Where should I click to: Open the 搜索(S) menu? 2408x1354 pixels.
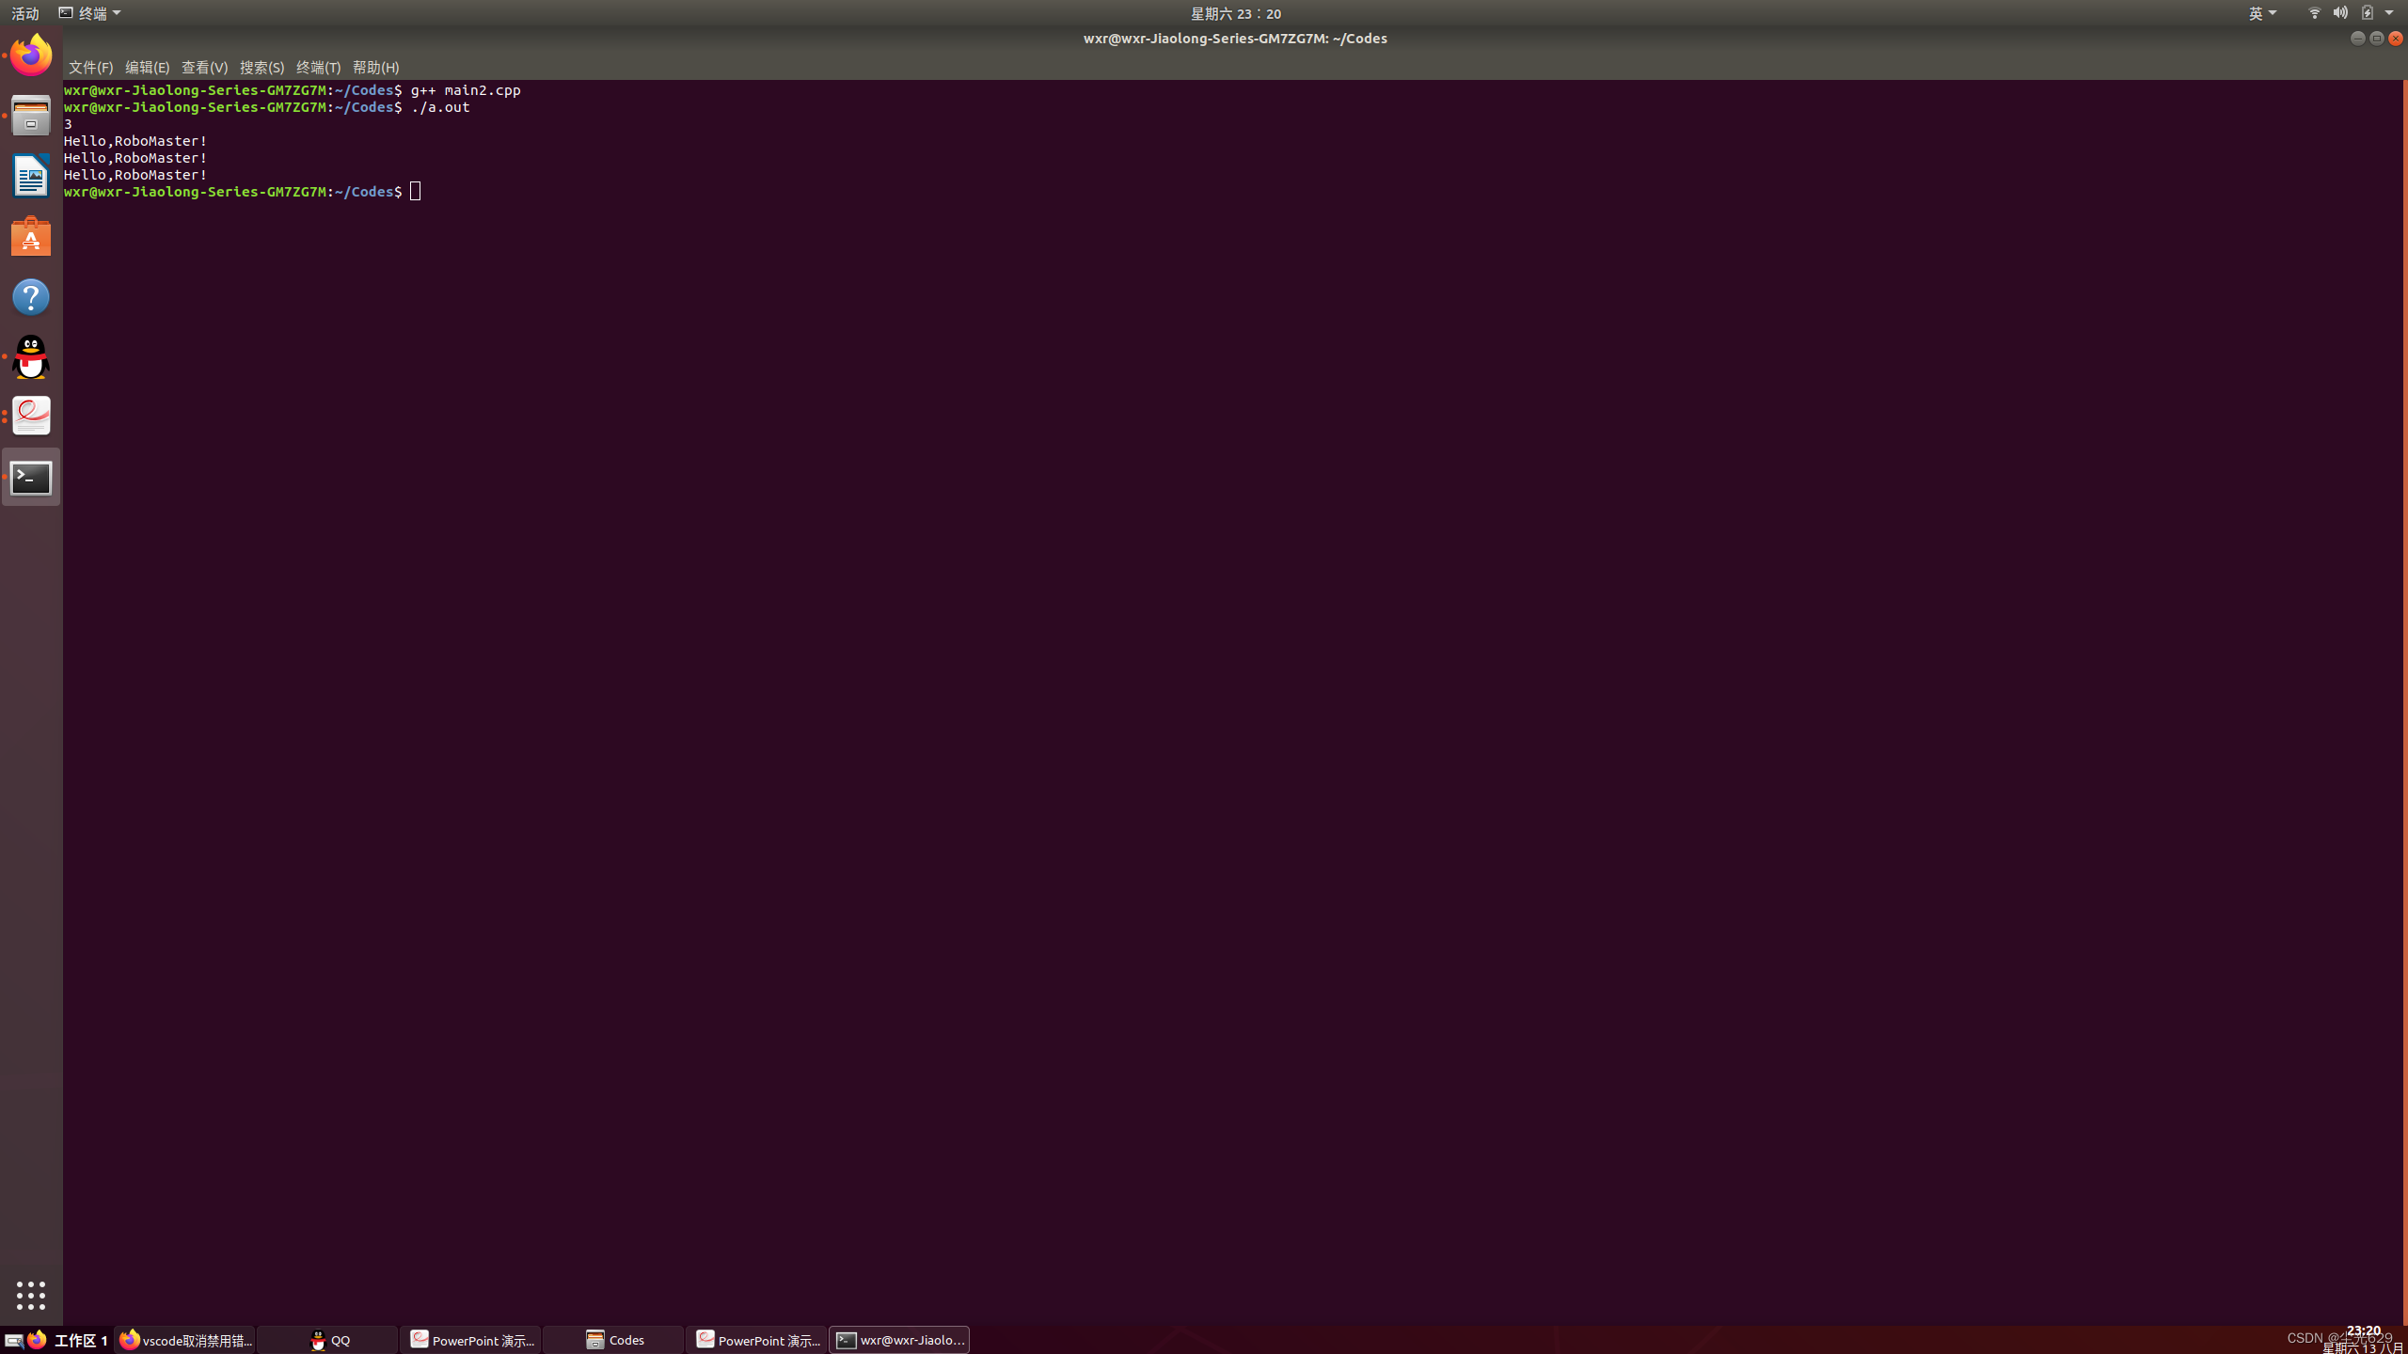[x=261, y=68]
